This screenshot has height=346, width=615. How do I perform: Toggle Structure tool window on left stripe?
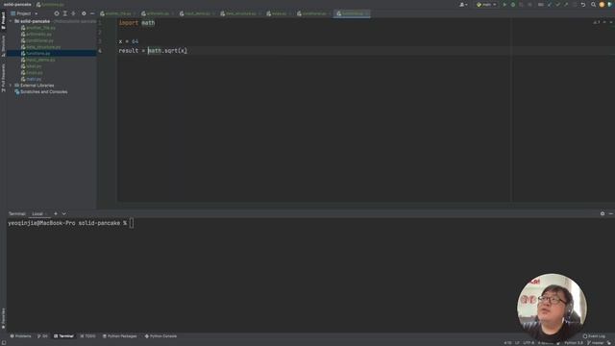point(3,45)
